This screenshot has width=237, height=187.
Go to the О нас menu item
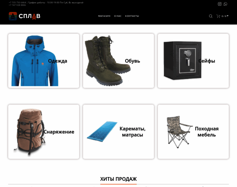[118, 16]
